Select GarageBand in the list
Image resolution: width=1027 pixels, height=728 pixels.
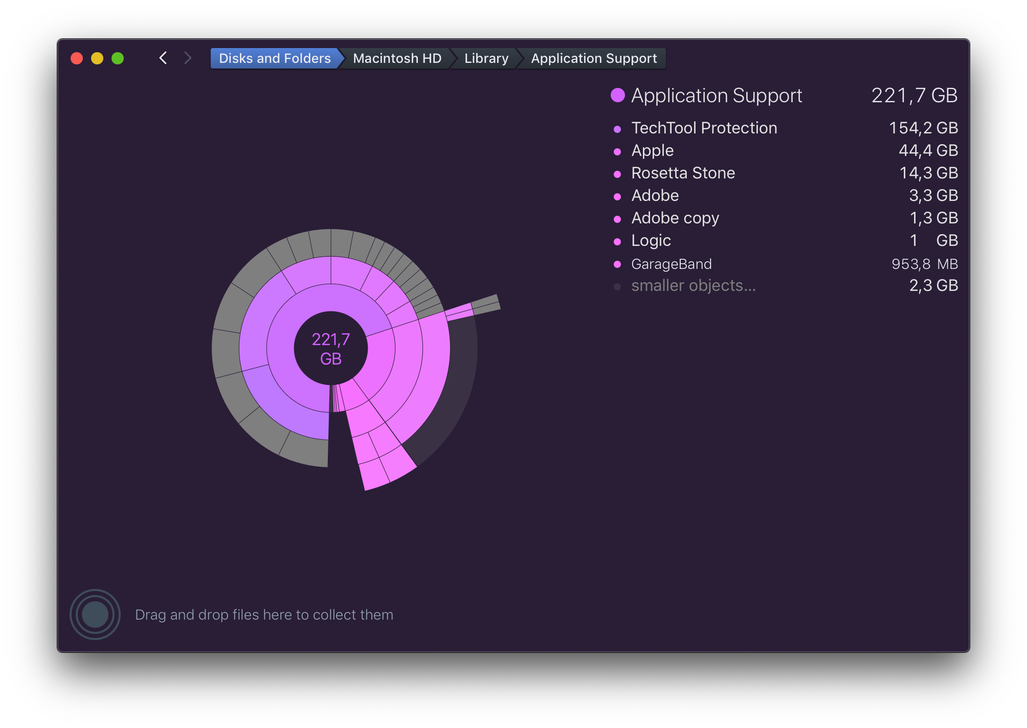[x=671, y=264]
